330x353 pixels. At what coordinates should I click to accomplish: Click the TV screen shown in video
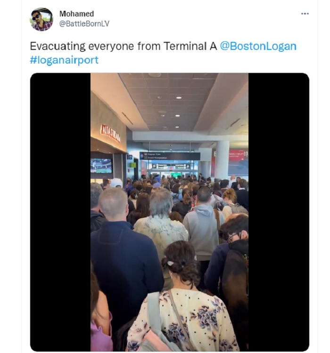click(x=101, y=166)
